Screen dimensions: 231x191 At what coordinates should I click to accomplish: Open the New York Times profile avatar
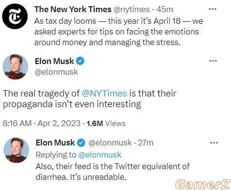(15, 16)
